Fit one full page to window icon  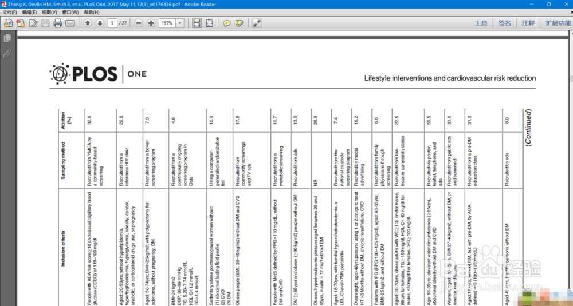click(209, 23)
